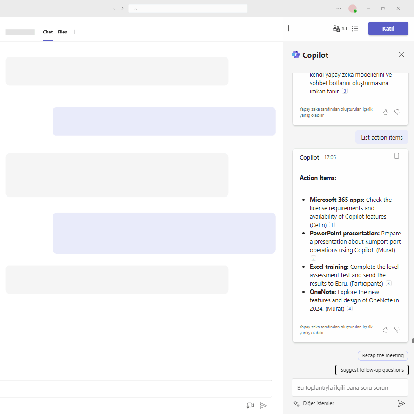The height and width of the screenshot is (414, 414).
Task: Dislike the Action Items response
Action: (x=397, y=329)
